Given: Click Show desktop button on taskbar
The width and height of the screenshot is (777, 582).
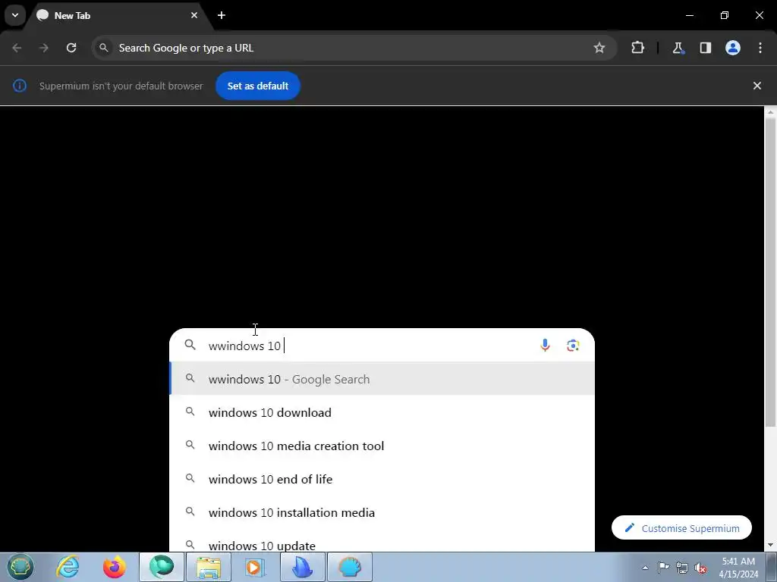Looking at the screenshot, I should [x=771, y=567].
